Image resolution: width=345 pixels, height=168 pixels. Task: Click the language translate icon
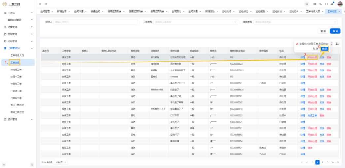click(320, 4)
